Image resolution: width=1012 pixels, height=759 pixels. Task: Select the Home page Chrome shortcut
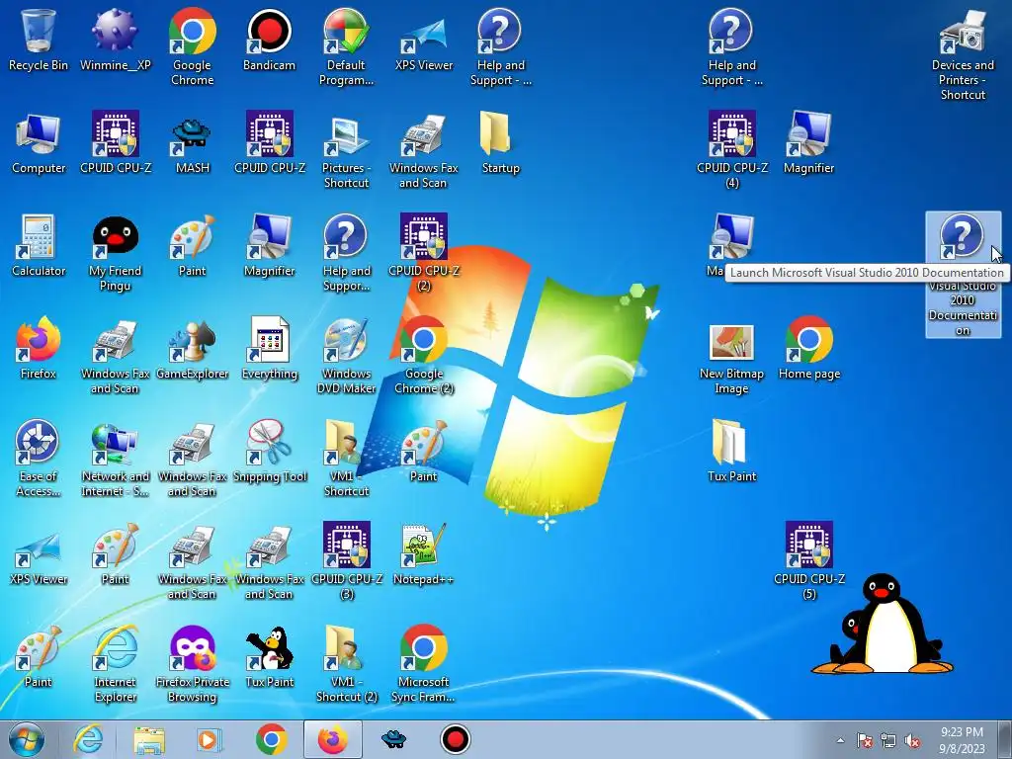click(808, 349)
